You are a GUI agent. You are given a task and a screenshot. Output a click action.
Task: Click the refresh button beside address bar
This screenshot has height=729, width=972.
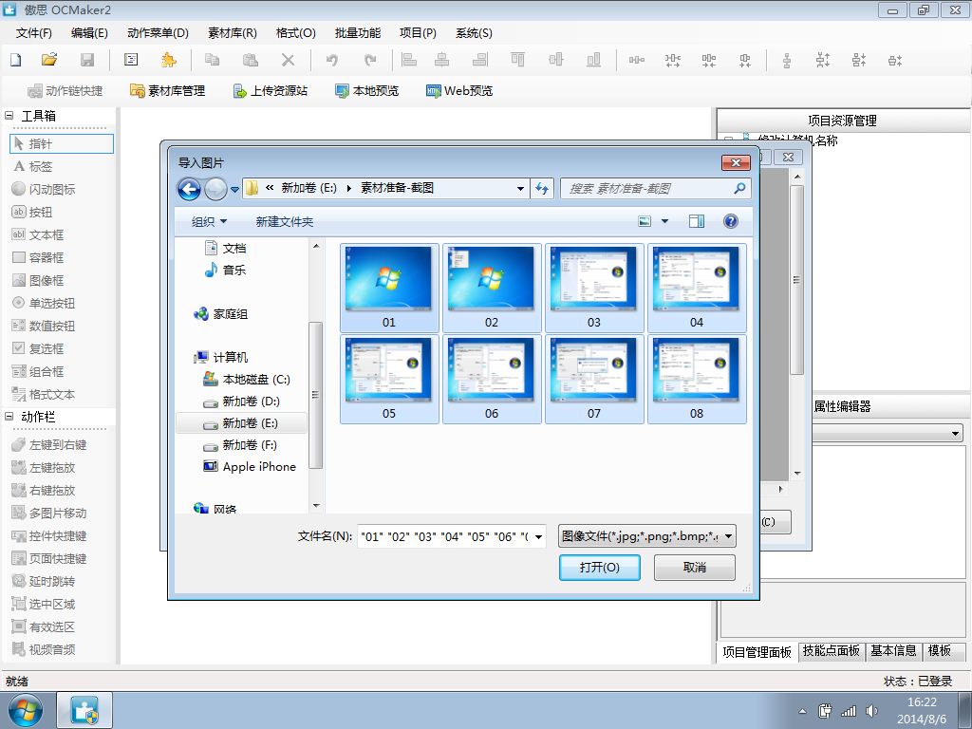542,189
